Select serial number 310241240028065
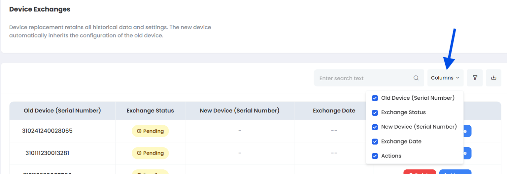This screenshot has width=507, height=174. pos(47,131)
